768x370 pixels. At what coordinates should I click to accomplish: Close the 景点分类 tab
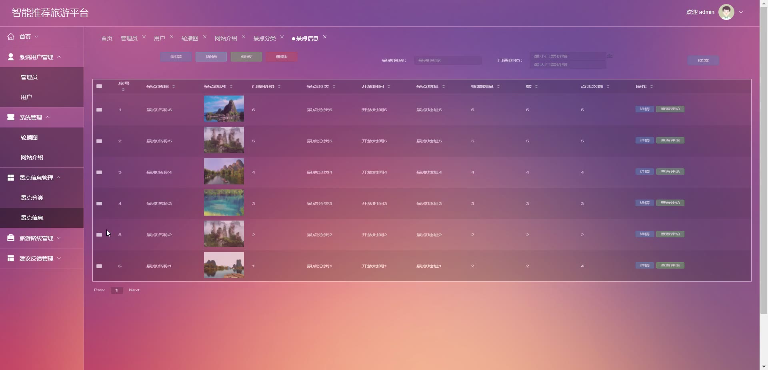tap(282, 37)
